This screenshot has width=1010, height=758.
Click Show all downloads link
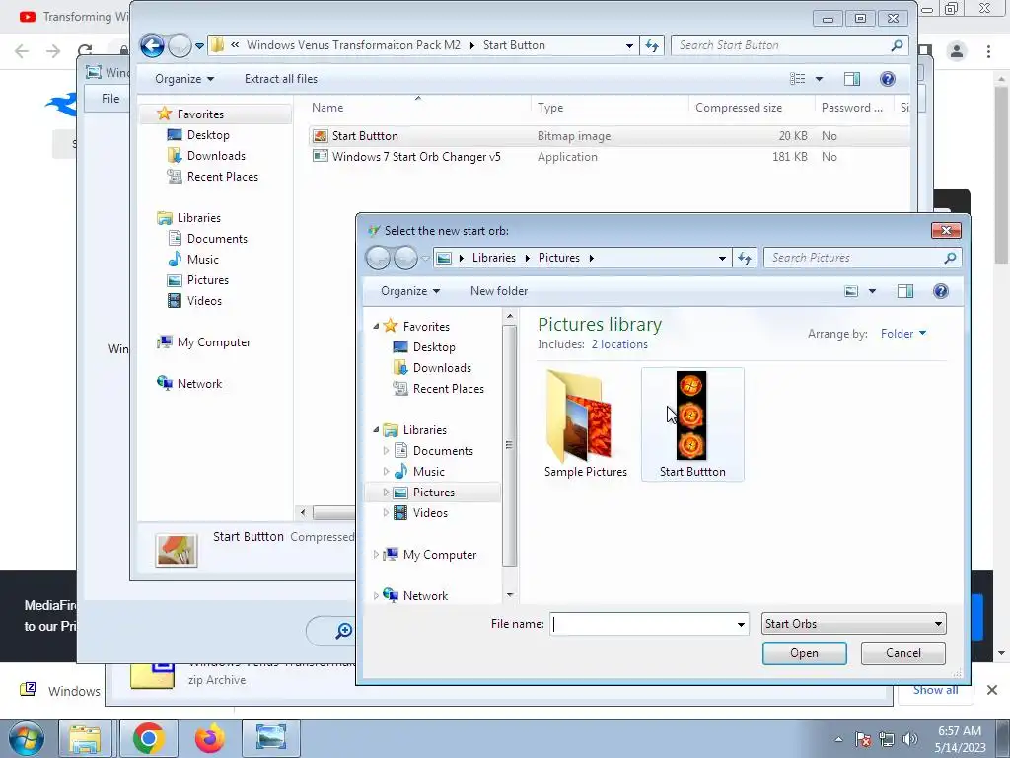point(935,690)
